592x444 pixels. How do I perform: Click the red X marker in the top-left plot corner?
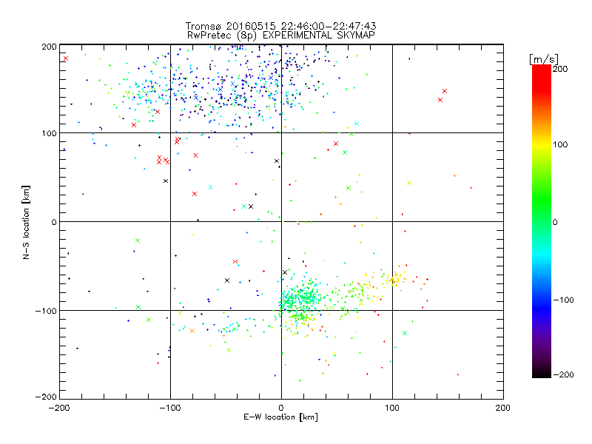tap(66, 58)
